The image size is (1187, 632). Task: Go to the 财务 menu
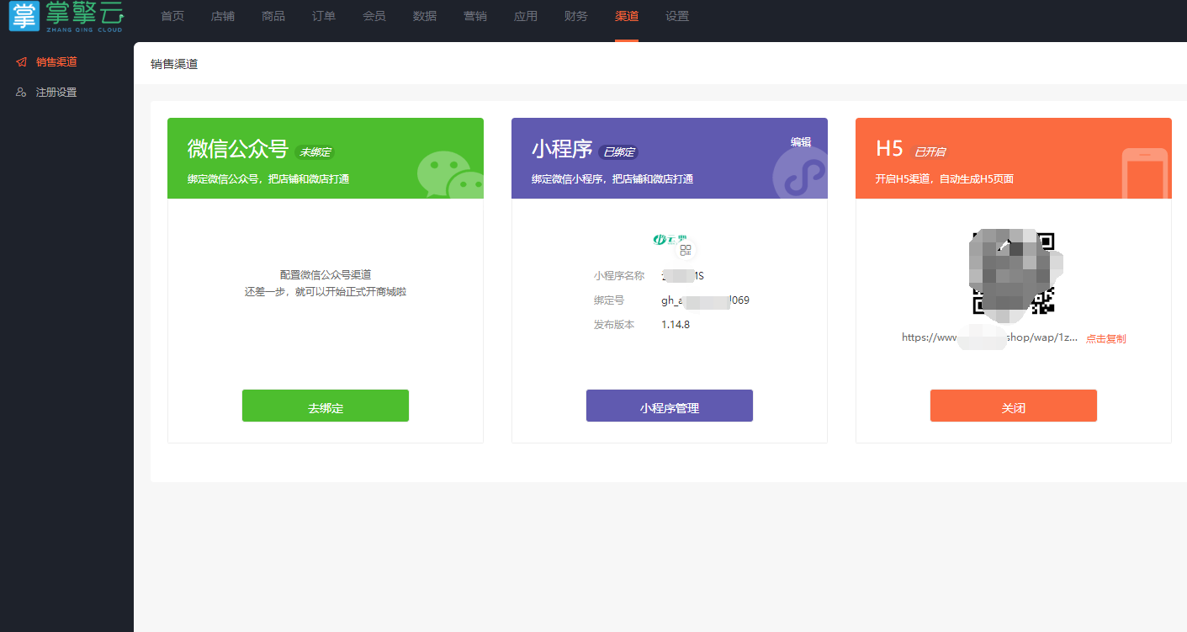click(576, 16)
